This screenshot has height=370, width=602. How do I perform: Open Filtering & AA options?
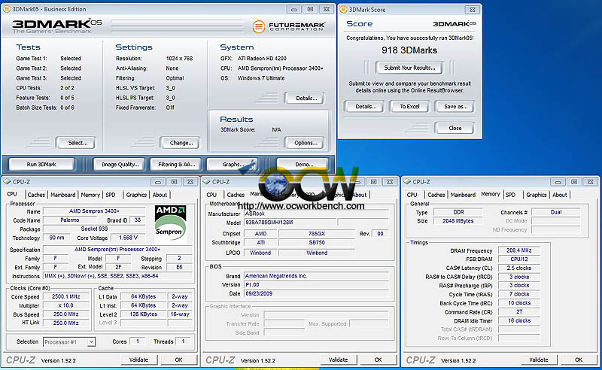click(176, 164)
